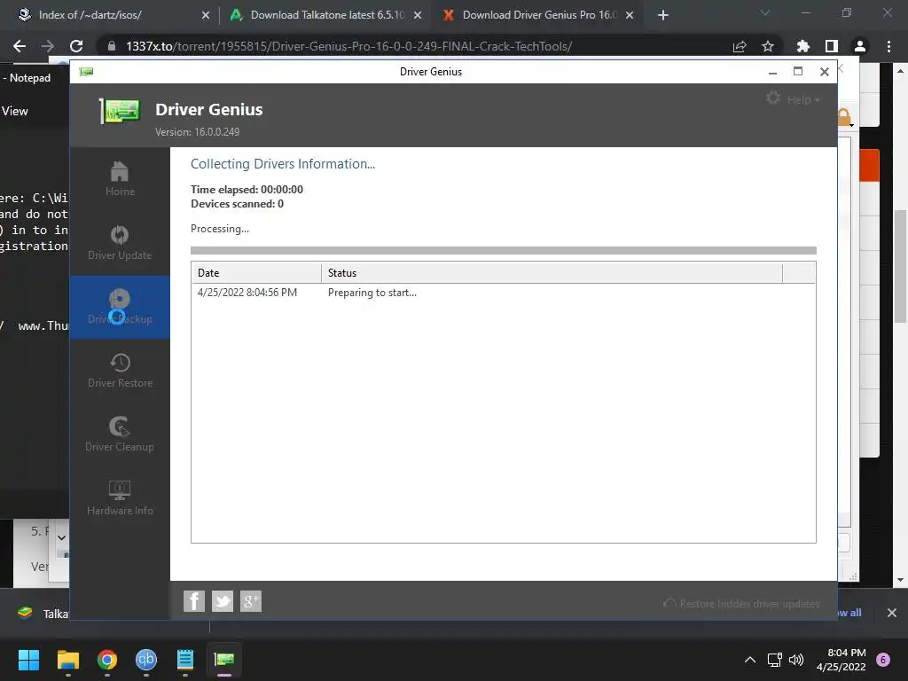Open the Chrome three-dot menu
Screen dimensions: 908x681
[x=888, y=46]
